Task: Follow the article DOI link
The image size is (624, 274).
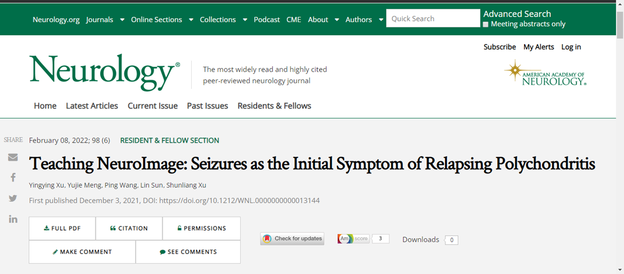Action: pyautogui.click(x=239, y=201)
